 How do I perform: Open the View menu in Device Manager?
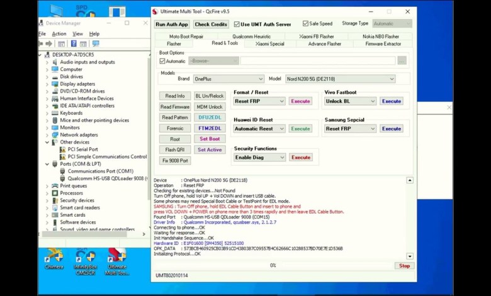[77, 34]
